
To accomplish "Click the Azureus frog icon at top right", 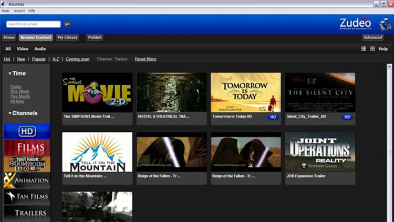I will tap(385, 24).
